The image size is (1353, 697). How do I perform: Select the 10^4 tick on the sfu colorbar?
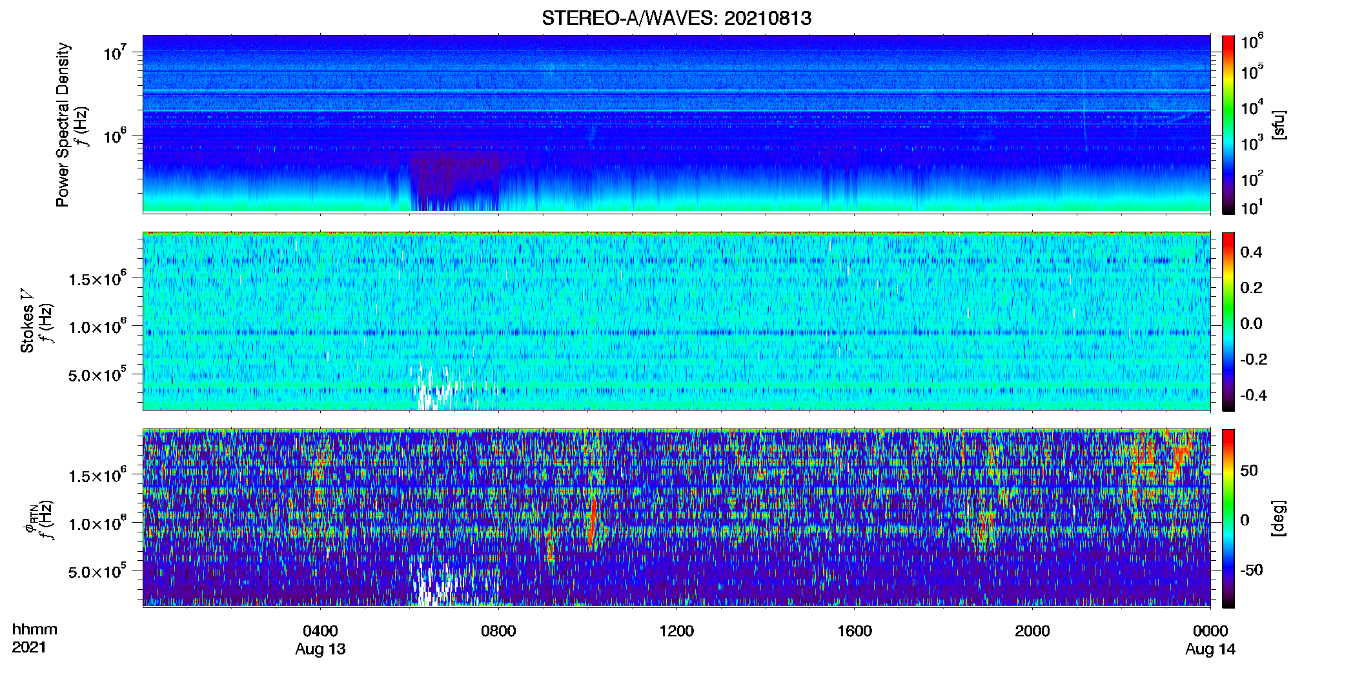1252,107
